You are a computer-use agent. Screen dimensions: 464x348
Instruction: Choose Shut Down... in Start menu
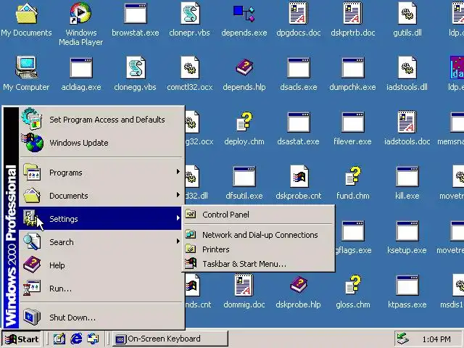tap(101, 318)
